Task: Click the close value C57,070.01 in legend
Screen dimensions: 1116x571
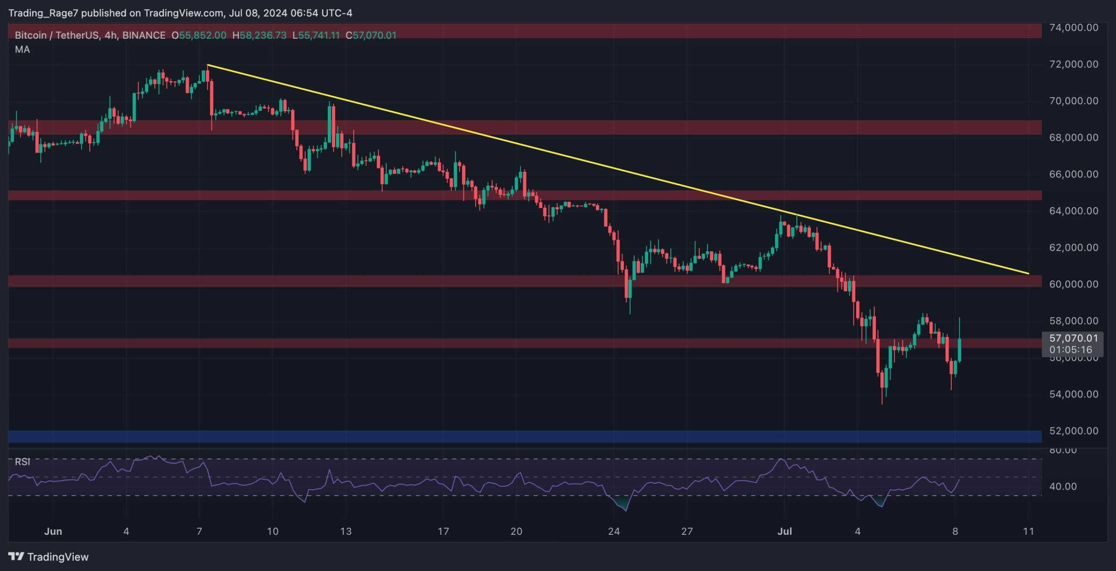Action: (x=371, y=35)
